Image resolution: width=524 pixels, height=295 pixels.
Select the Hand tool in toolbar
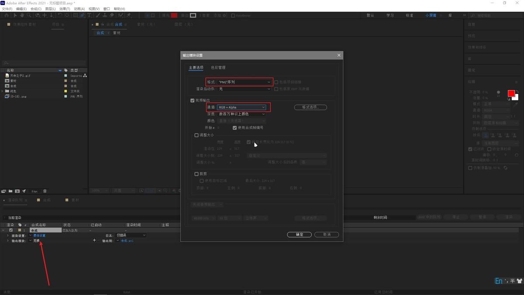pyautogui.click(x=22, y=15)
